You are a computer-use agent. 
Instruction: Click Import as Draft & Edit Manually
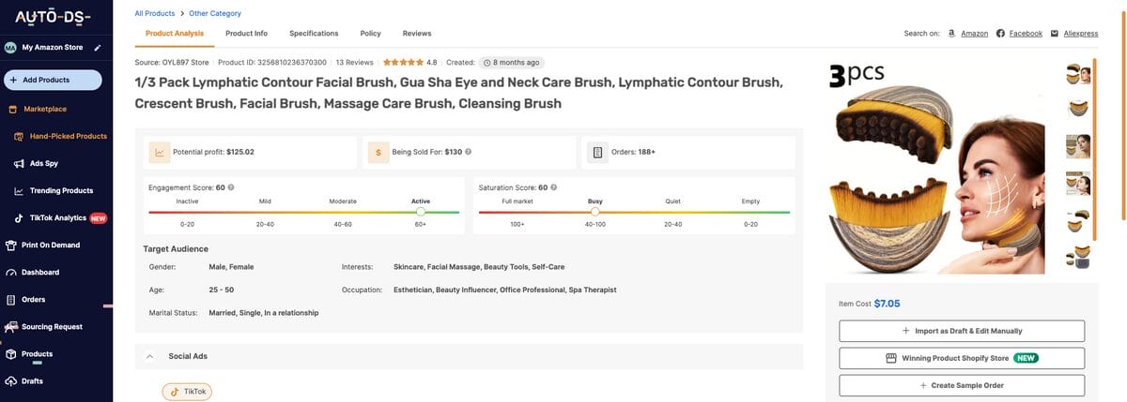click(x=962, y=331)
